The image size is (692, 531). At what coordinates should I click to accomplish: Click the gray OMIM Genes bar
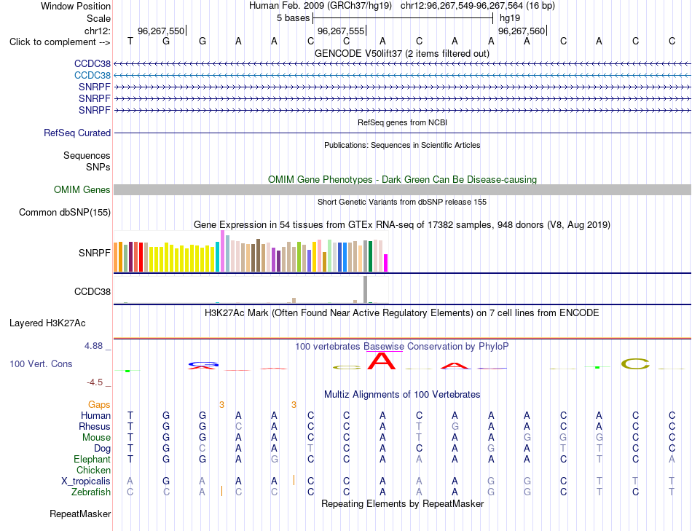tap(402, 190)
